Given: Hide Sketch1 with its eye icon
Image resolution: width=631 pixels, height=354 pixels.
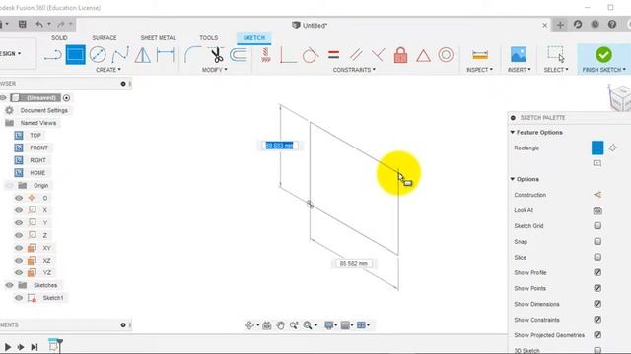Looking at the screenshot, I should point(19,298).
